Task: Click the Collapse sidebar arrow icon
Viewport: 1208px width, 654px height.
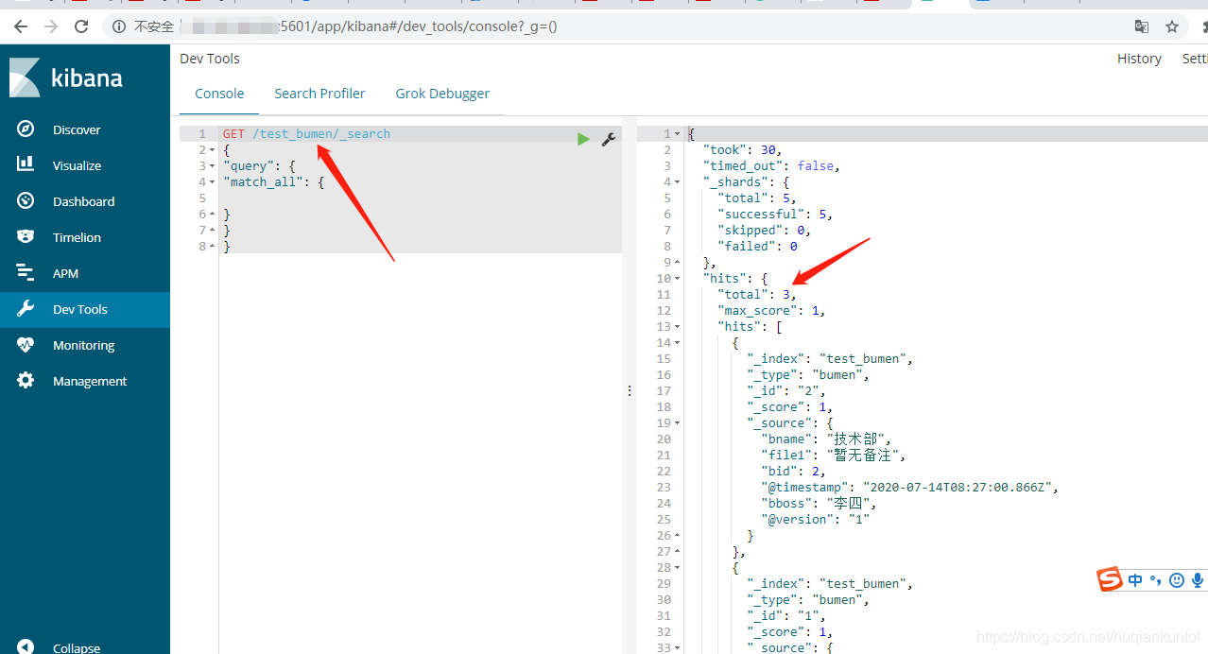Action: pos(26,646)
